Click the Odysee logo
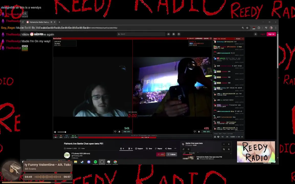The height and width of the screenshot is (184, 295). [37, 34]
